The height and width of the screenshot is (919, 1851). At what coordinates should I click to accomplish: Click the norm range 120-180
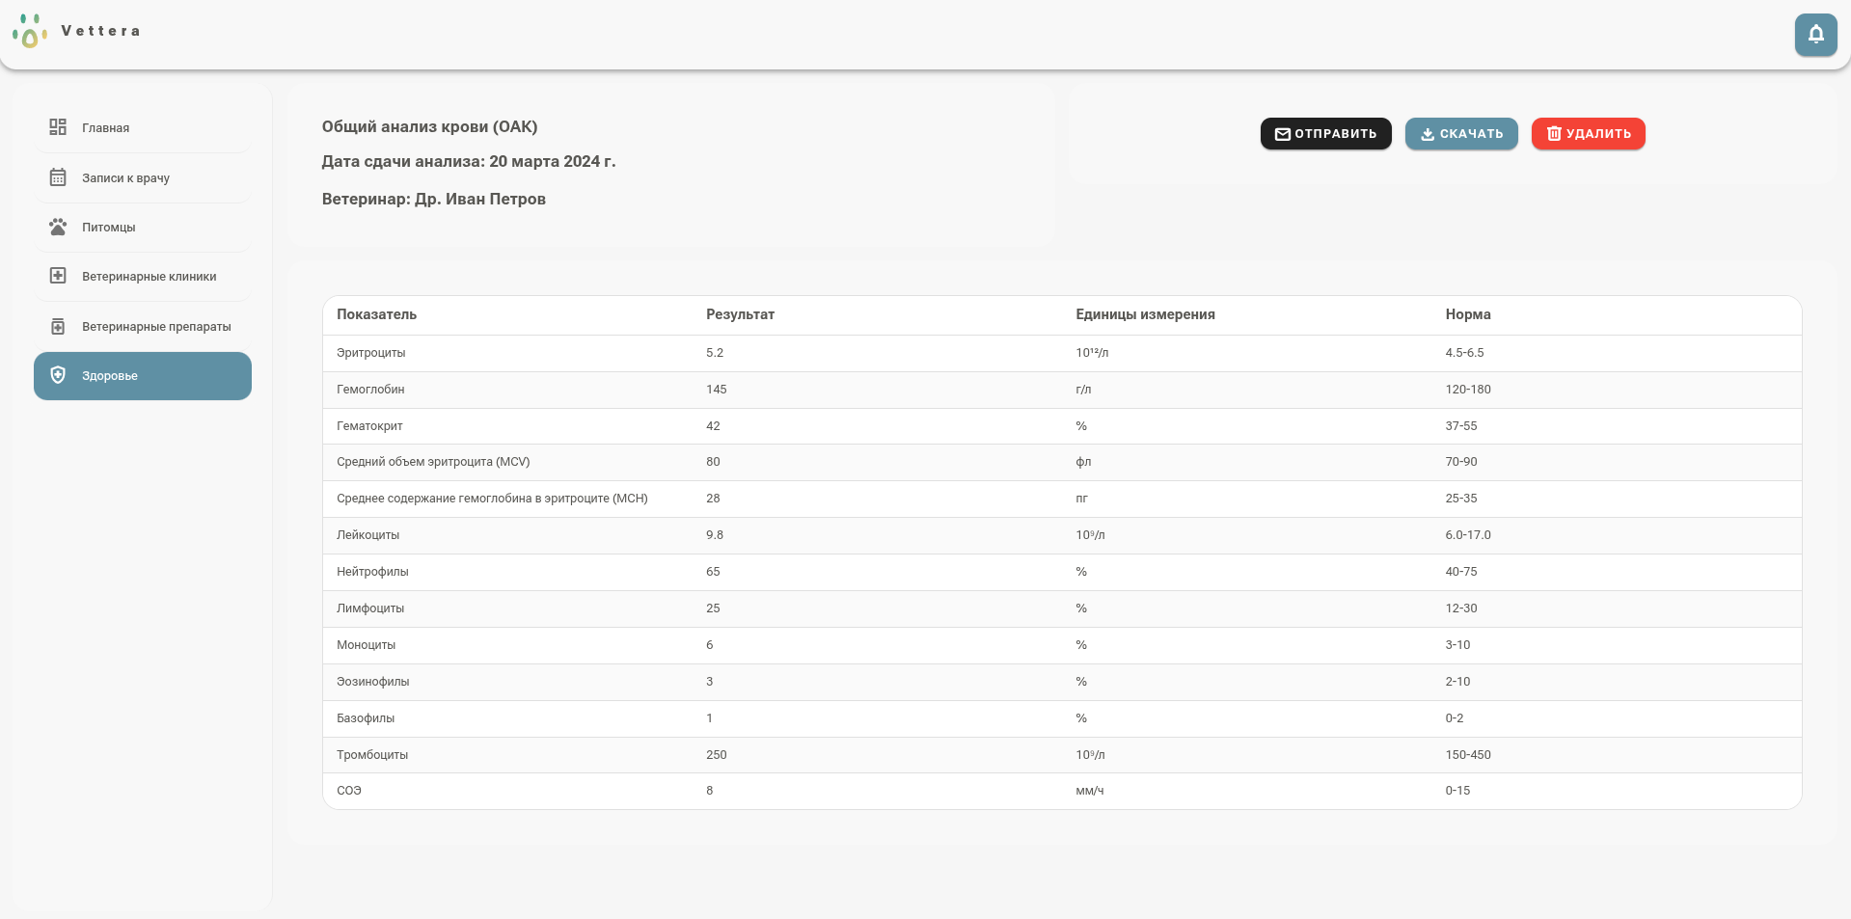[x=1468, y=390]
